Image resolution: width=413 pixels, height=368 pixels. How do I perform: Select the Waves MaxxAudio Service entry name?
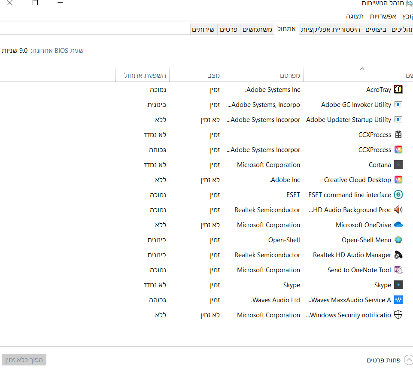pyautogui.click(x=349, y=300)
